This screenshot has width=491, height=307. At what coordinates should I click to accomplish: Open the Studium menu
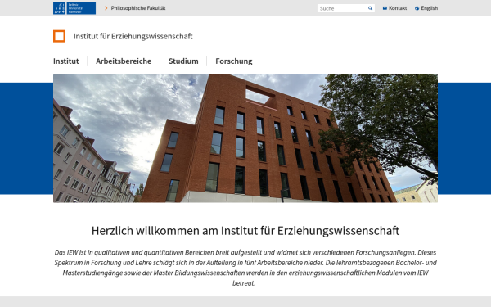[x=183, y=61]
